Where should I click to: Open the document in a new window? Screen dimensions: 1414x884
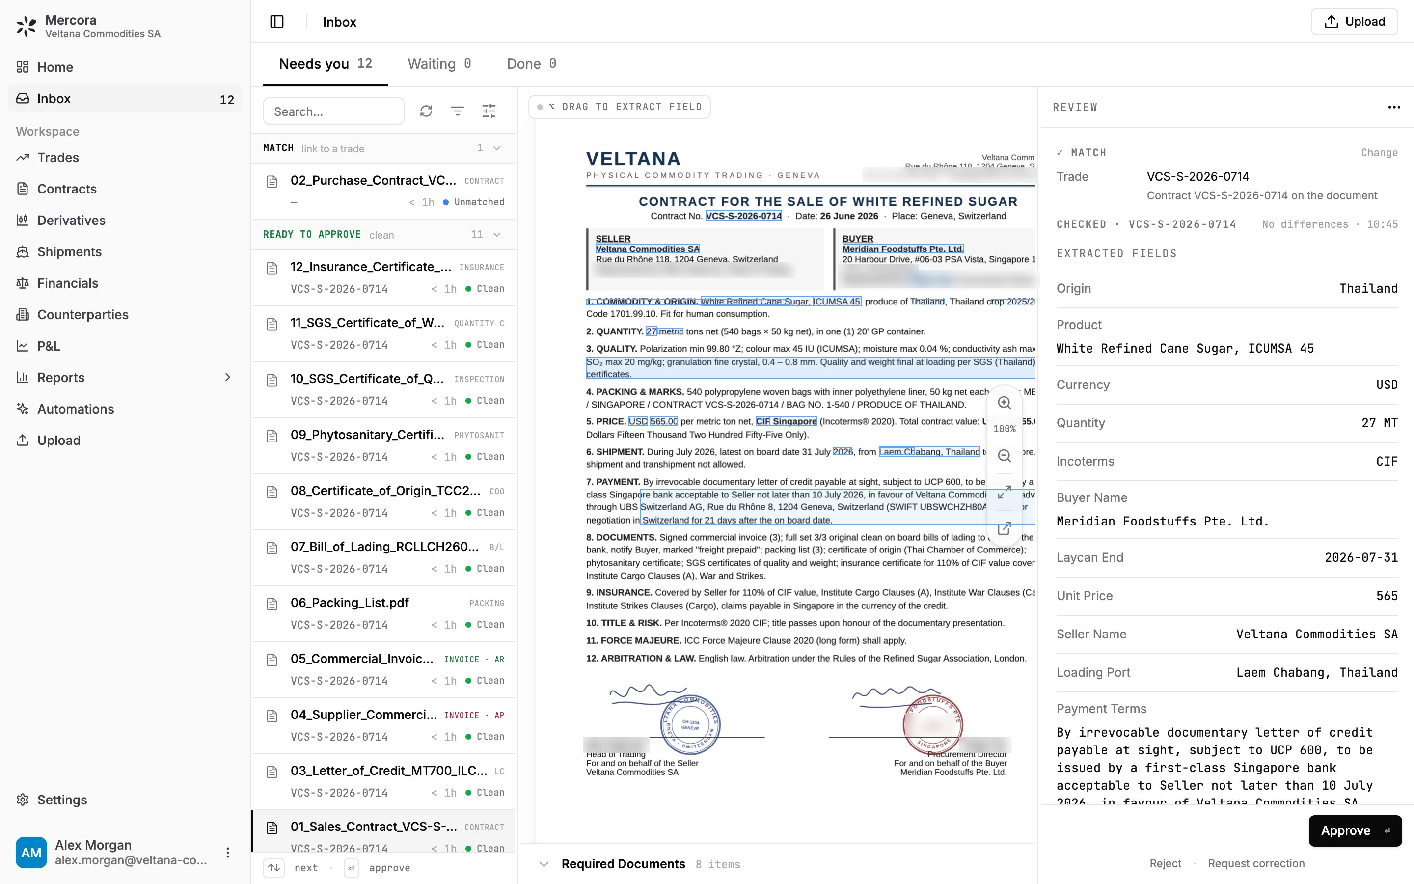(x=1005, y=529)
